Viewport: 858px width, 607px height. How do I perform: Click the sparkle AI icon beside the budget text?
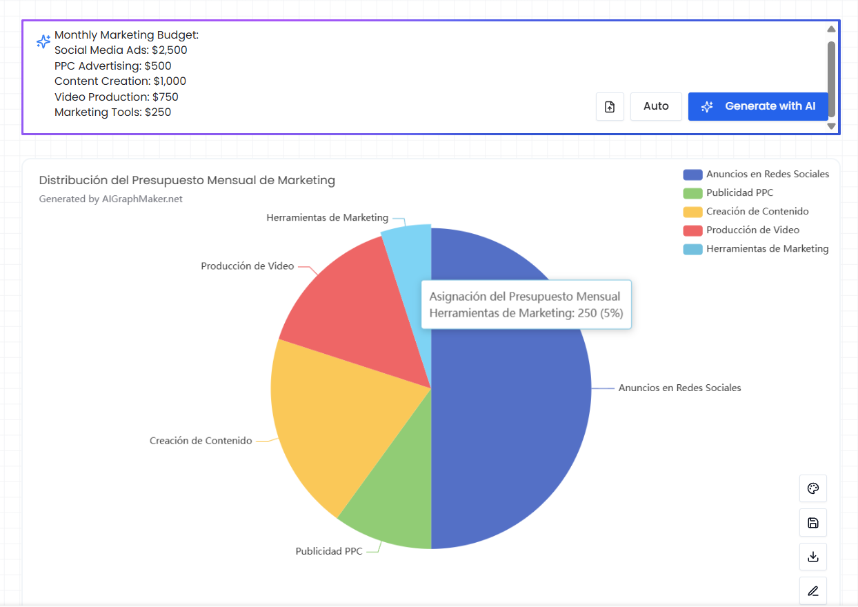click(x=43, y=41)
